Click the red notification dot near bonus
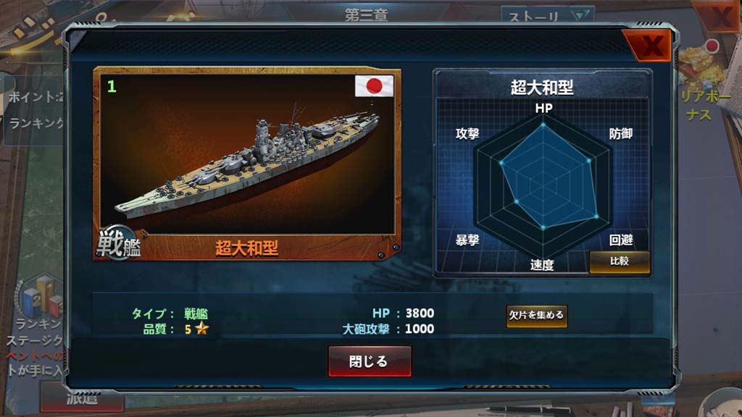 pos(712,46)
